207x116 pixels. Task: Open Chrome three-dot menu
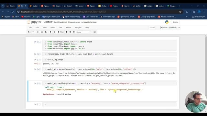point(204,12)
